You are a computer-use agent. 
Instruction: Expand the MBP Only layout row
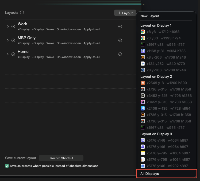[8, 40]
